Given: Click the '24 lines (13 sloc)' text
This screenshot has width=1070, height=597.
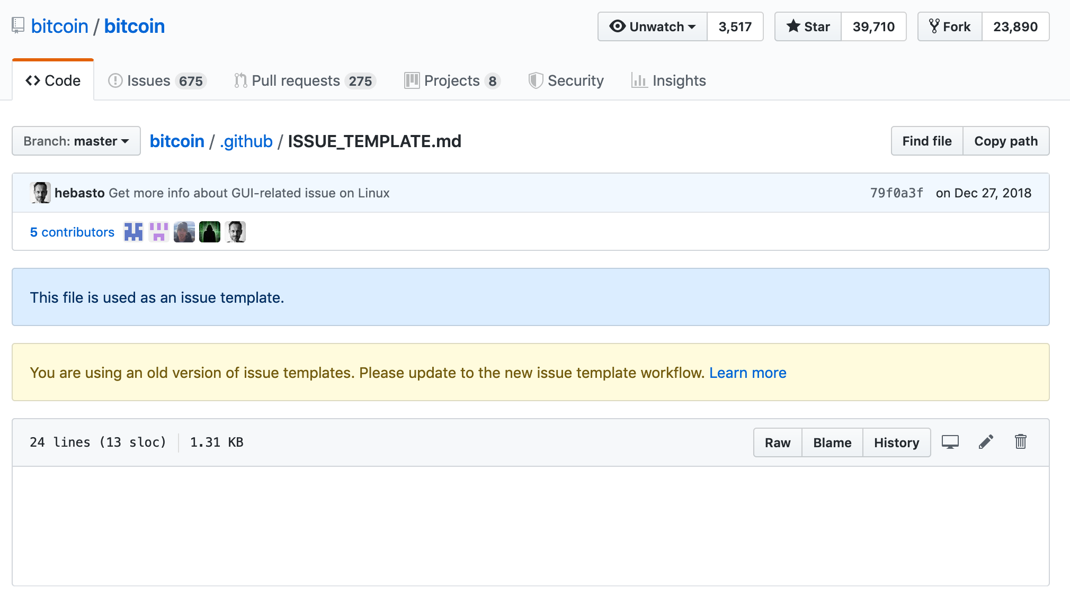Looking at the screenshot, I should (x=98, y=442).
